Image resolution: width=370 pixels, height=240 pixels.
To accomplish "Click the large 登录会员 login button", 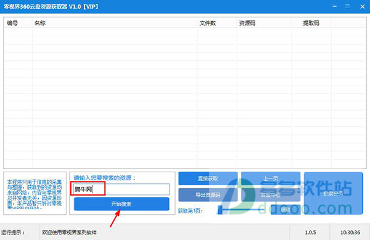I will coord(333,193).
